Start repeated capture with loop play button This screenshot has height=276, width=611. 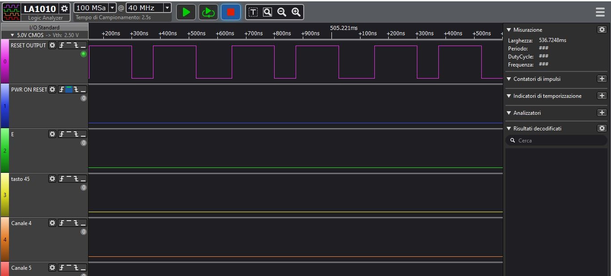pyautogui.click(x=208, y=12)
